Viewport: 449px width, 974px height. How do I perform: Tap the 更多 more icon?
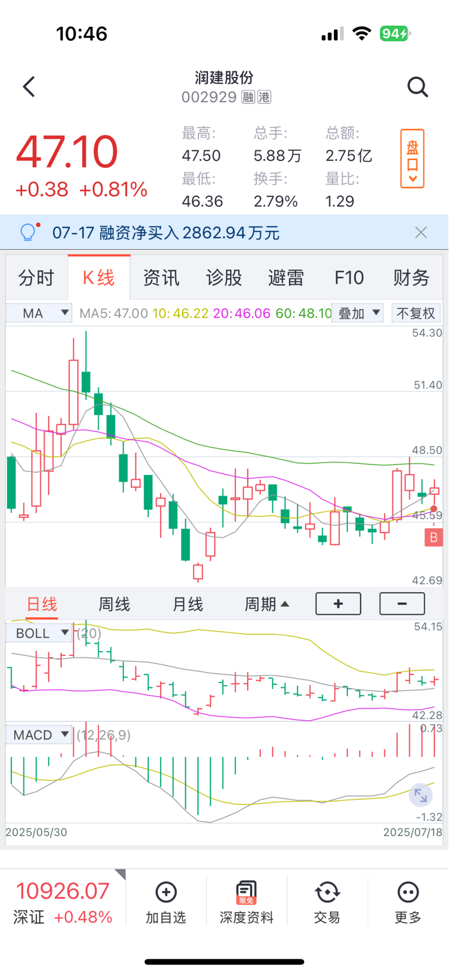(408, 893)
